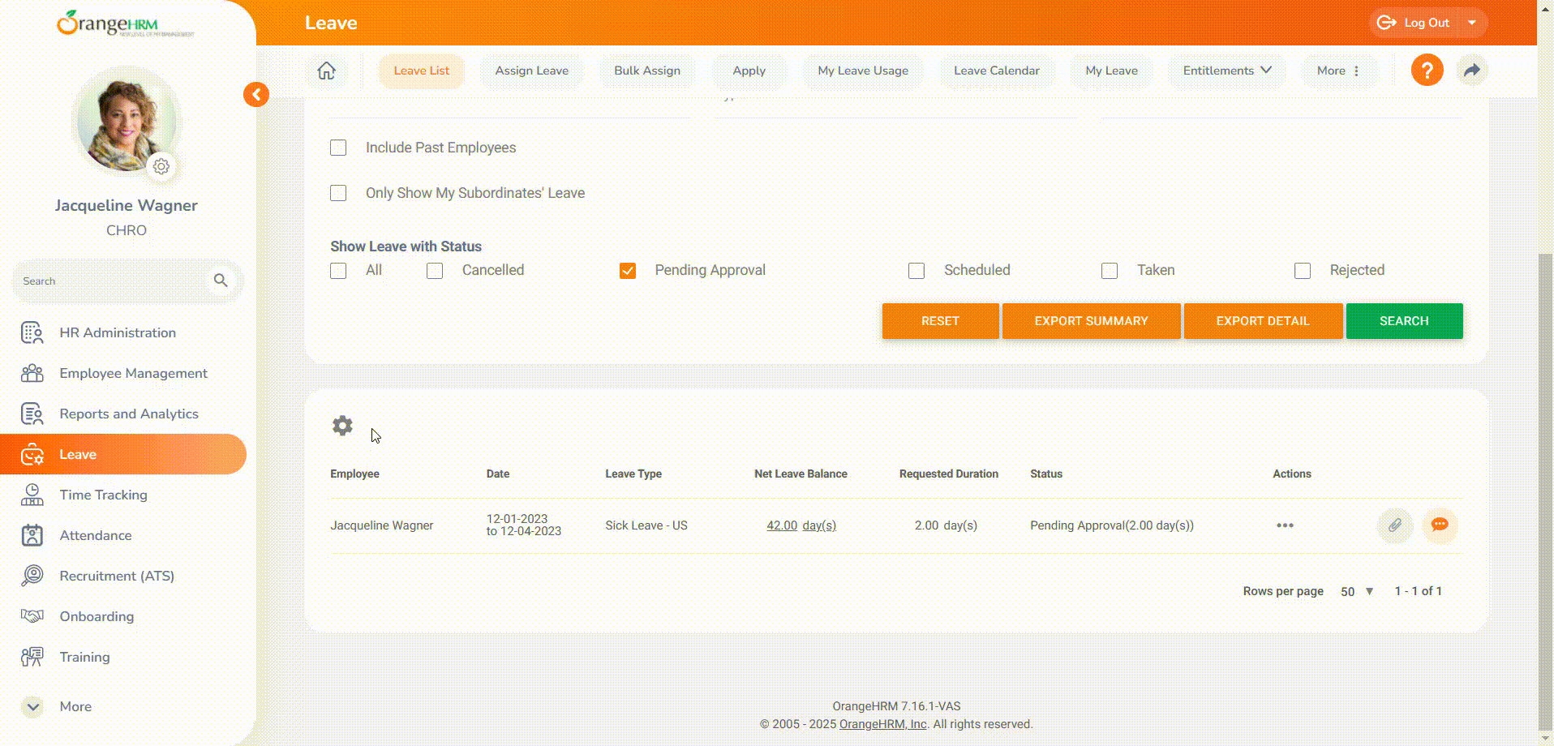The image size is (1554, 746).
Task: Open the Assign Leave tab
Action: point(532,71)
